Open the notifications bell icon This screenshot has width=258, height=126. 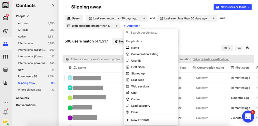5,112
